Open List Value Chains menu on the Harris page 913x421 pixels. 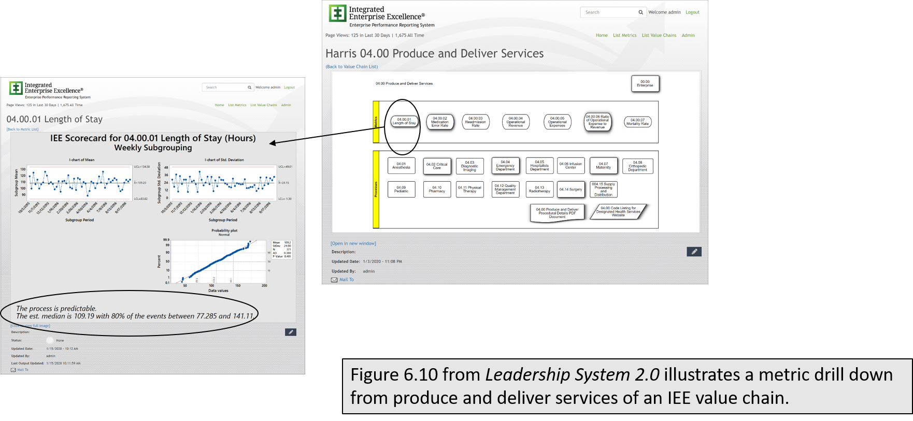[659, 35]
